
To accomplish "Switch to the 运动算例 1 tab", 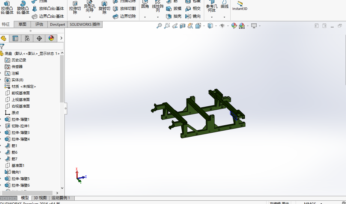I will click(x=62, y=198).
